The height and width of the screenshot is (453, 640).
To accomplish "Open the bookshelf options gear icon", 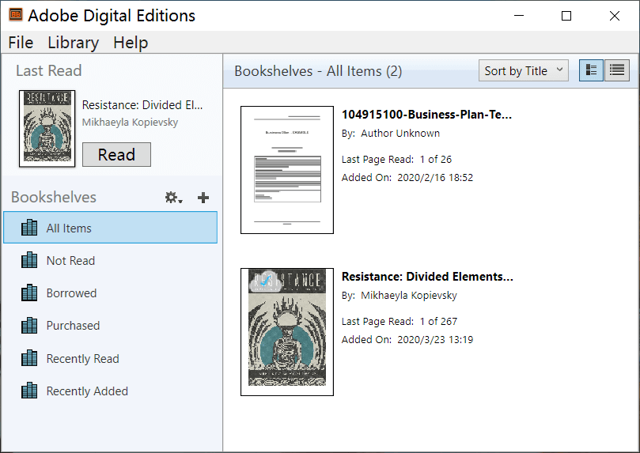I will pos(173,198).
